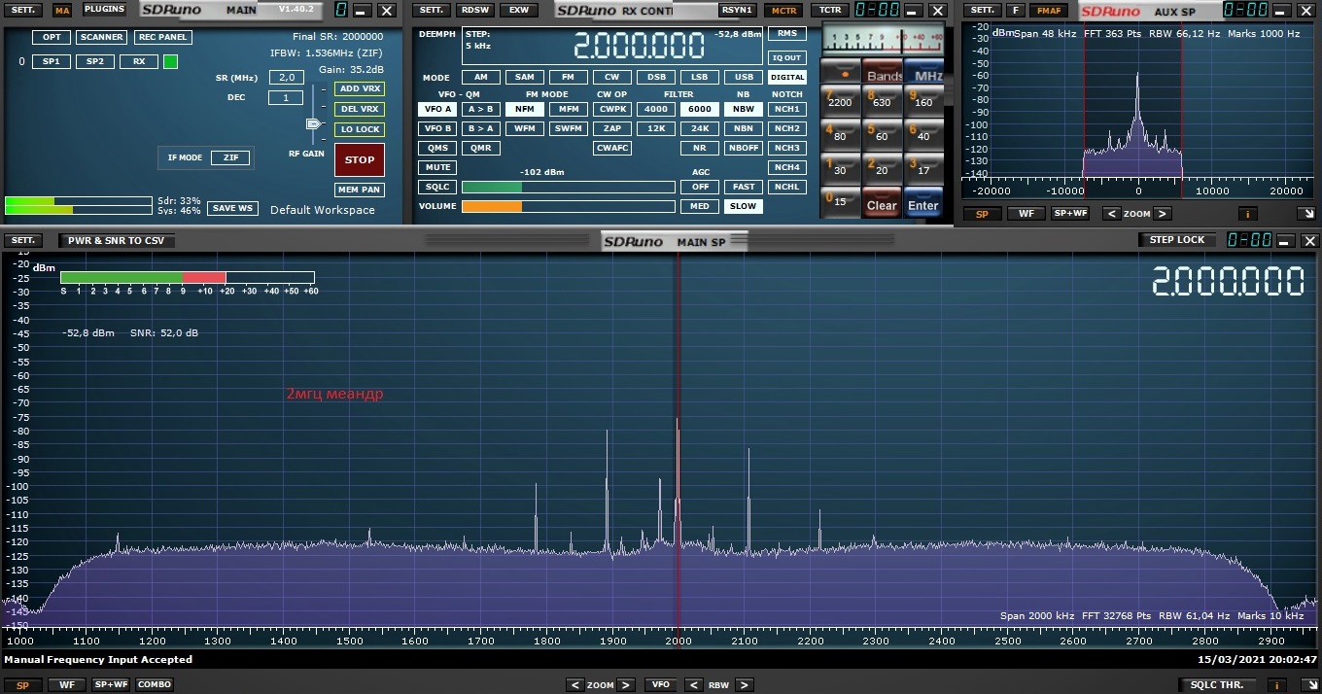Open the REC PANEL
Screen dimensions: 1322x694
tap(162, 37)
